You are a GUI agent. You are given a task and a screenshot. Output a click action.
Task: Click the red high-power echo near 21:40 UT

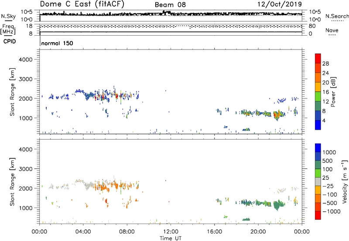(x=276, y=115)
